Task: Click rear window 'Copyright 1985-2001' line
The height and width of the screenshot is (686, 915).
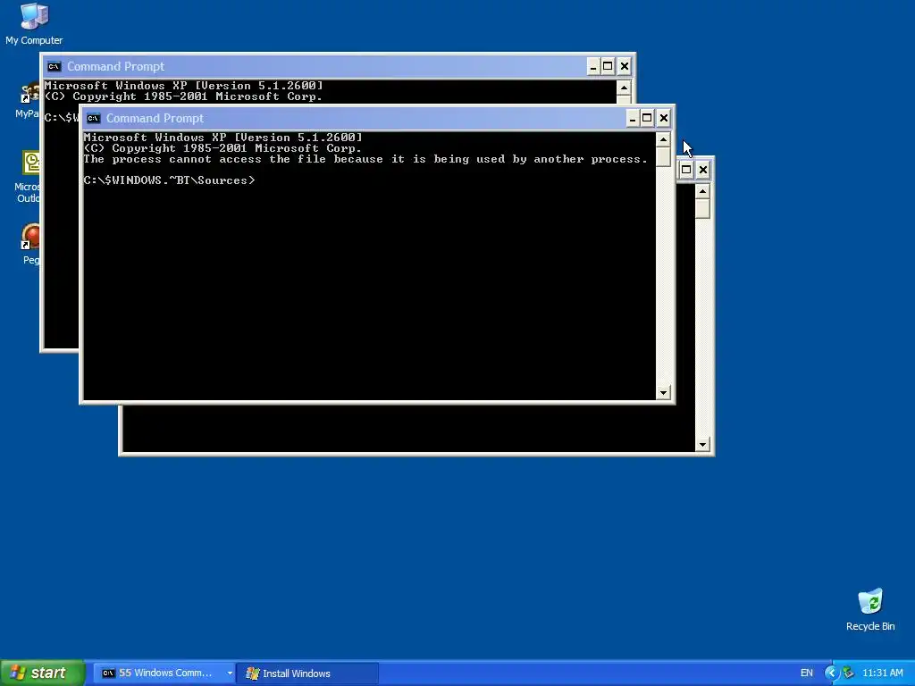Action: click(x=183, y=96)
